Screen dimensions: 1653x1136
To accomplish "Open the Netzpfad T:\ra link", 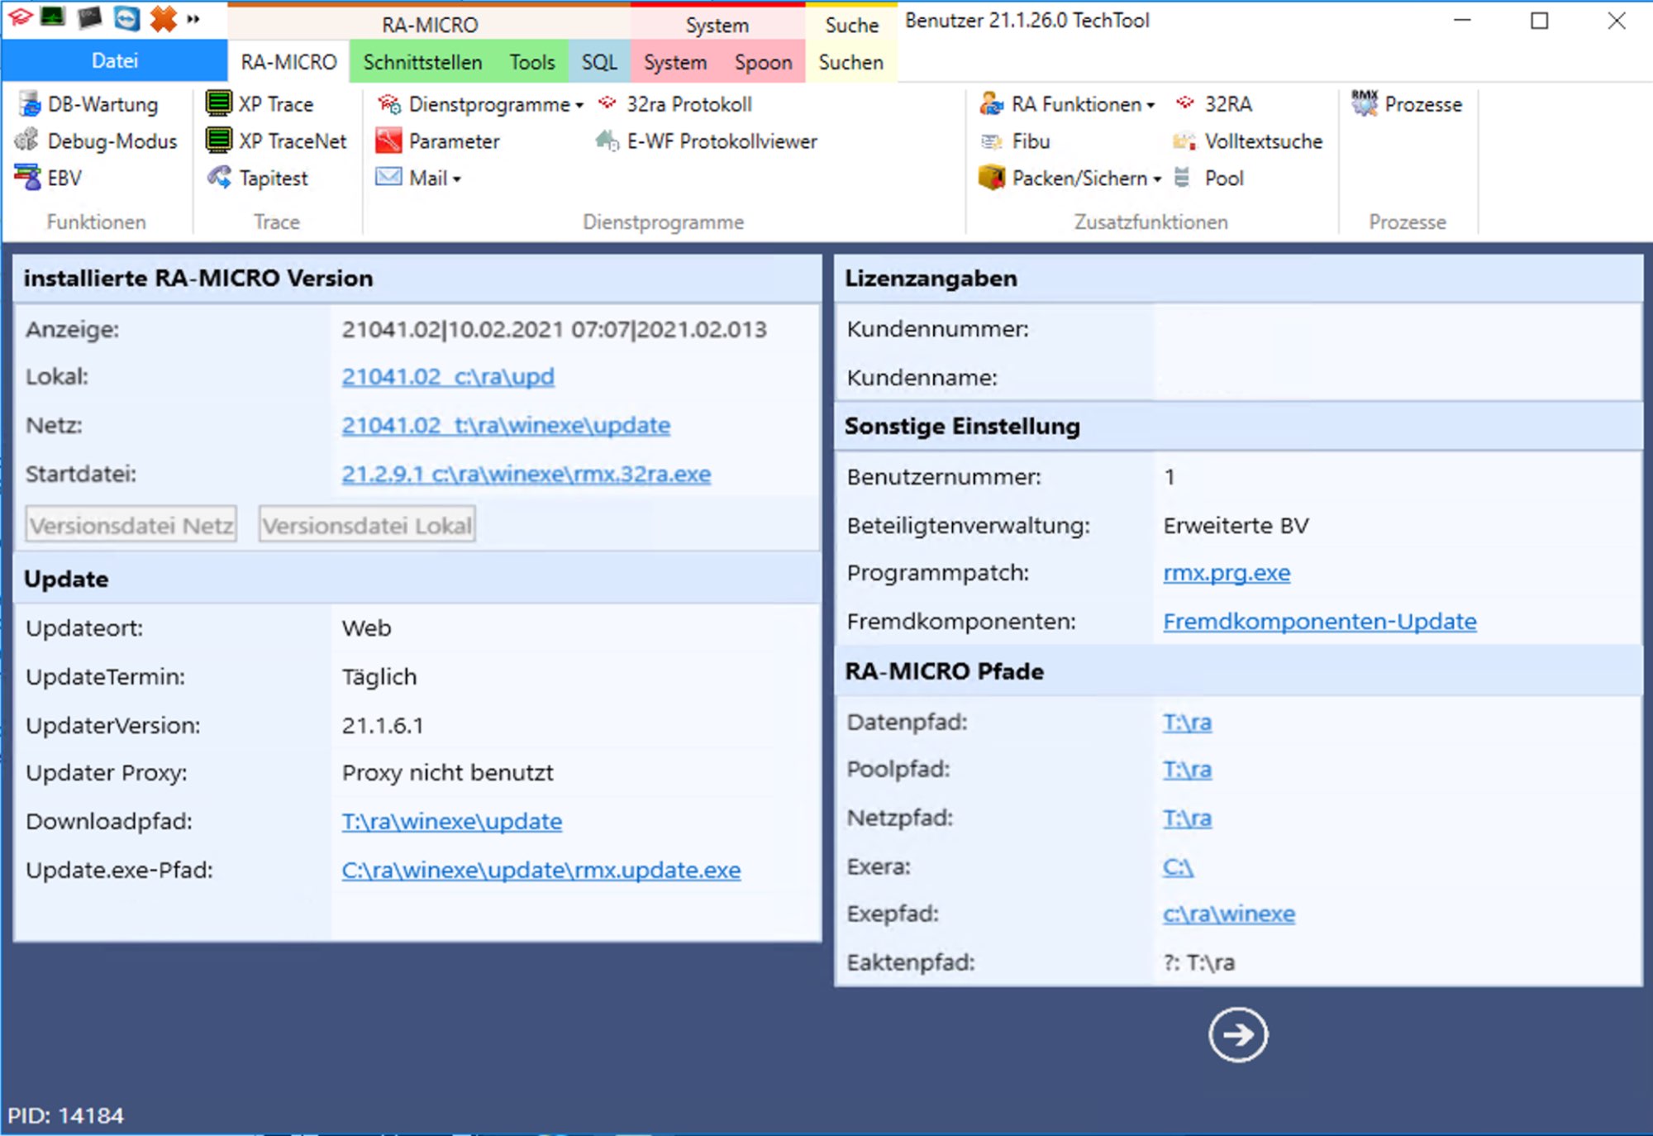I will point(1187,819).
